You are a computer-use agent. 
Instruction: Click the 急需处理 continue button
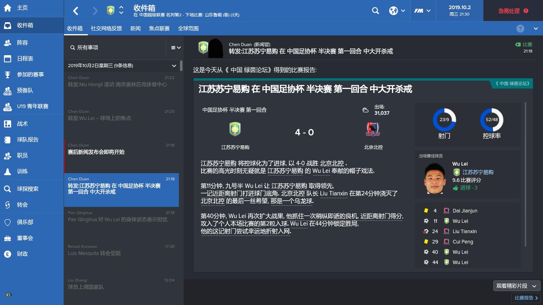(513, 11)
